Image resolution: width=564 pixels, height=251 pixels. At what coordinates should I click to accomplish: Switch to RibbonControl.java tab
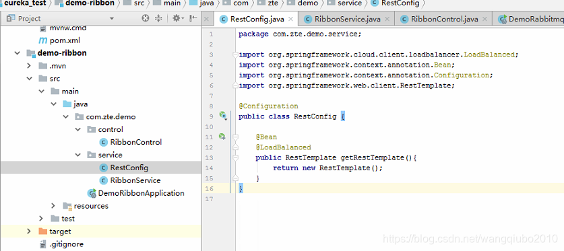[444, 19]
